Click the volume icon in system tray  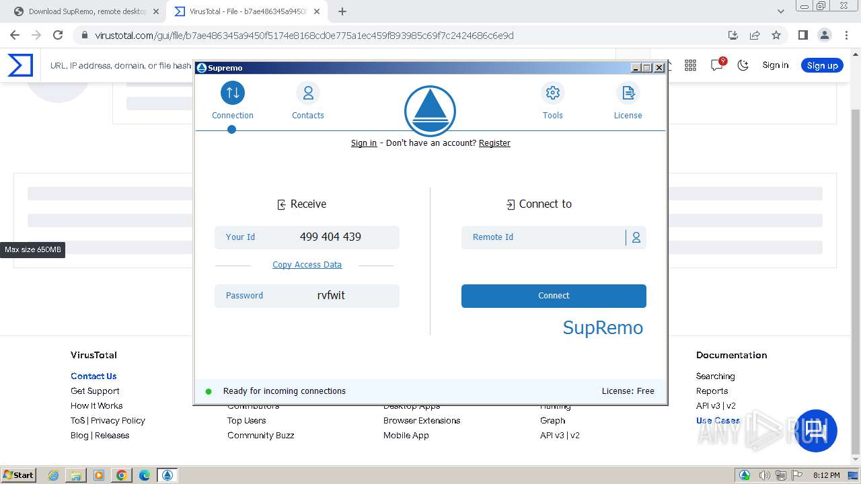(765, 475)
